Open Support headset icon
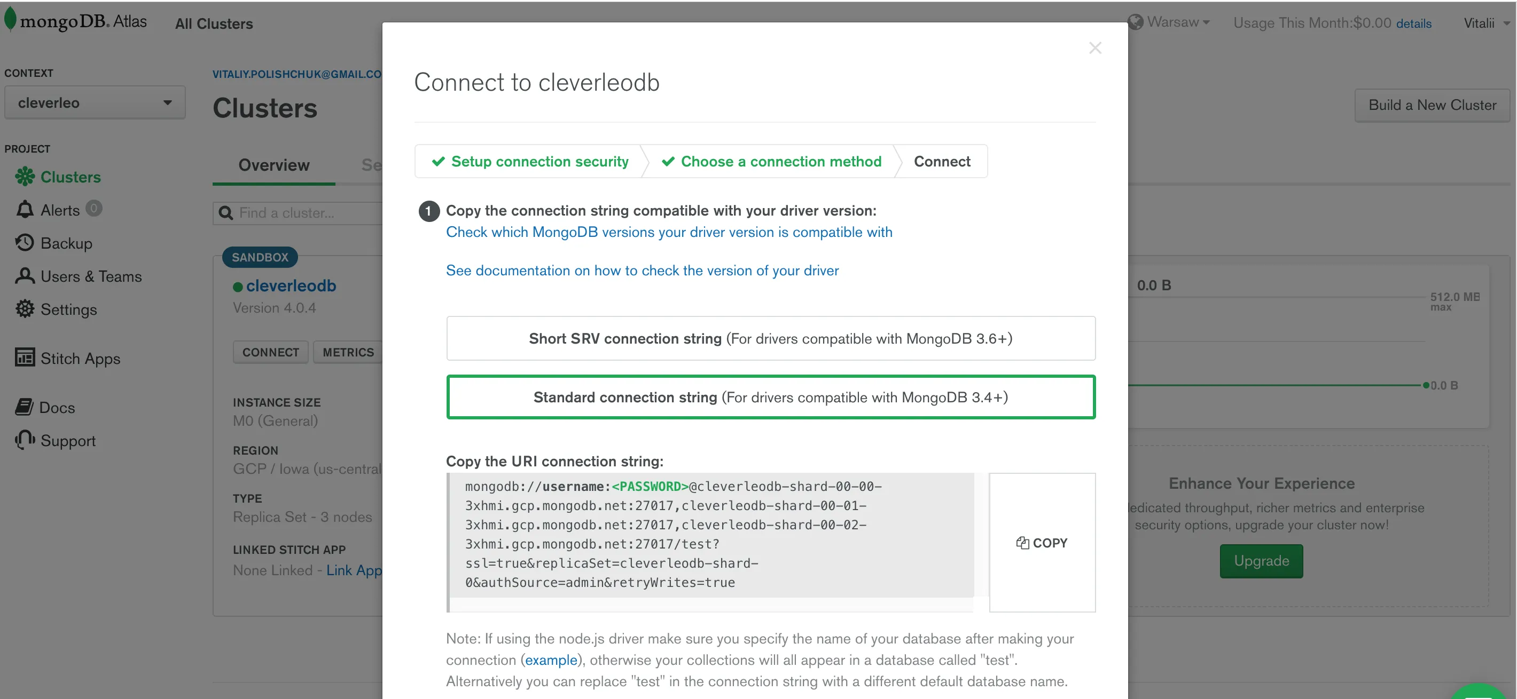1517x699 pixels. [x=25, y=440]
